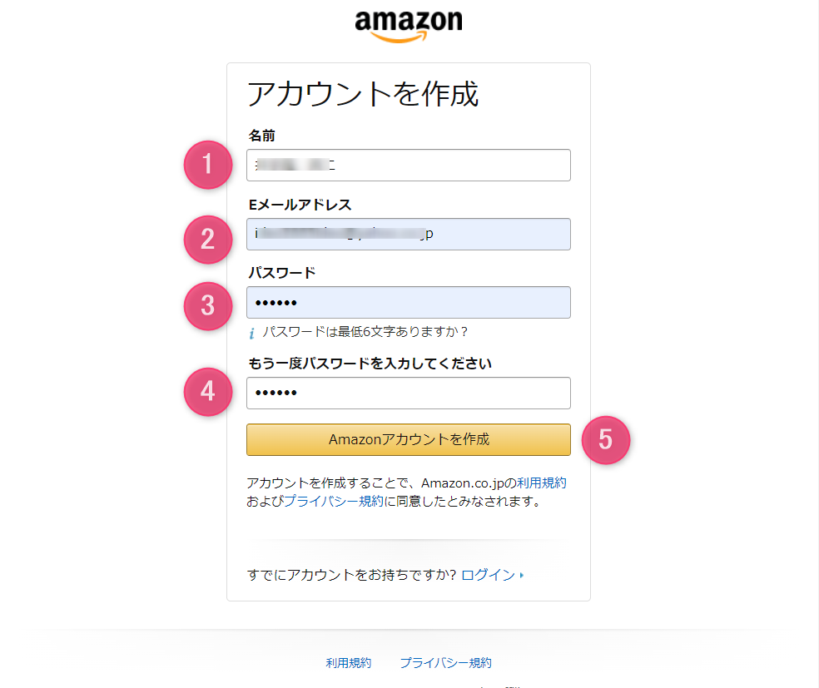Click into the Eメールアドレス input field
This screenshot has width=819, height=688.
[x=408, y=234]
